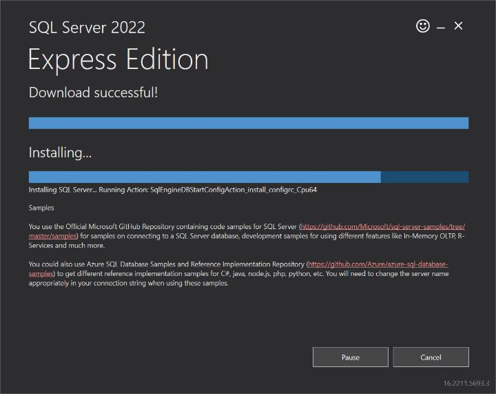Click the 'Express Edition' title
This screenshot has height=394, width=496.
(x=118, y=59)
